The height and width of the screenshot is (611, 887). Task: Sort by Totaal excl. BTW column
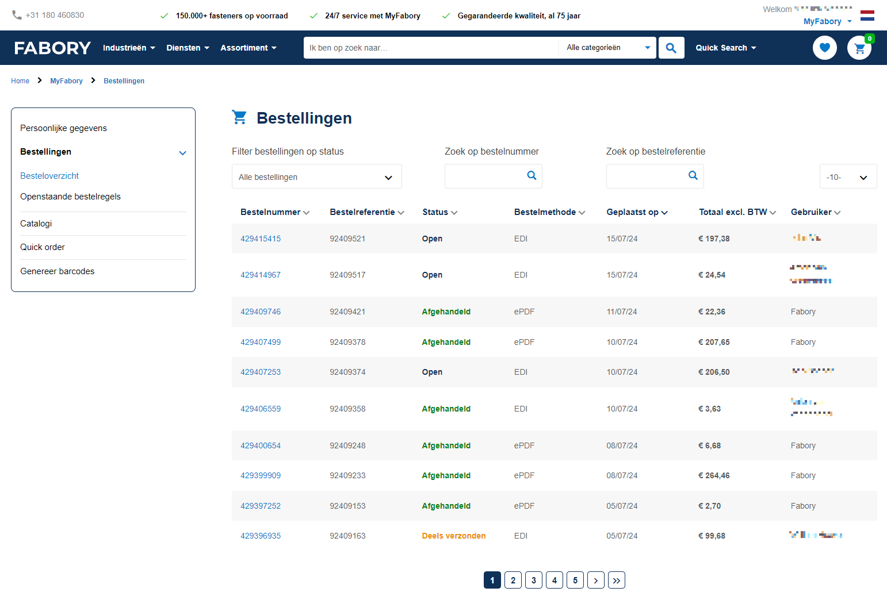pos(737,212)
